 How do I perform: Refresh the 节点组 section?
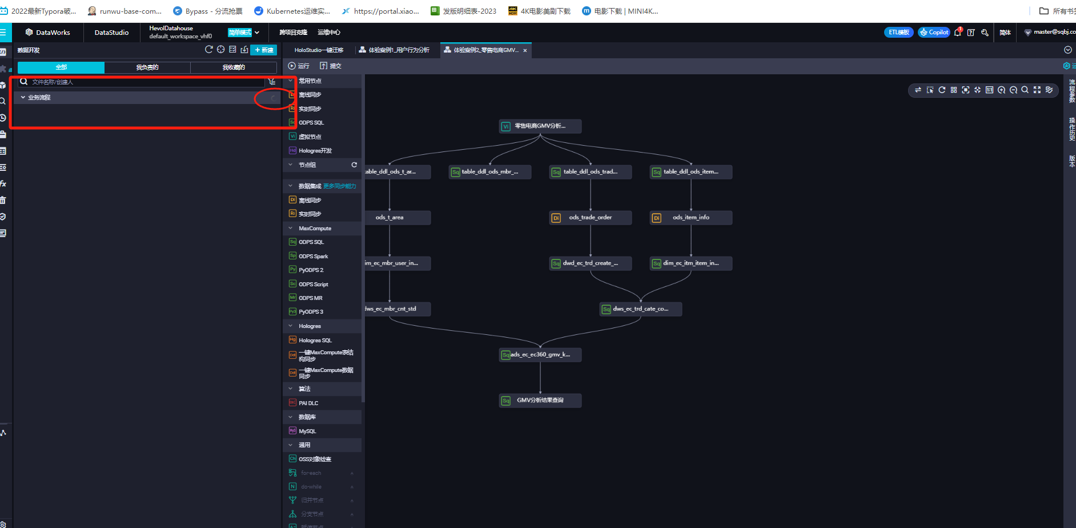(x=354, y=165)
